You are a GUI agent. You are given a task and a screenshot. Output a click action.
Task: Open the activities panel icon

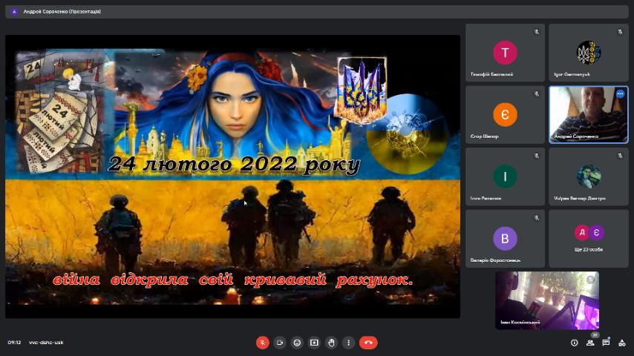point(622,343)
